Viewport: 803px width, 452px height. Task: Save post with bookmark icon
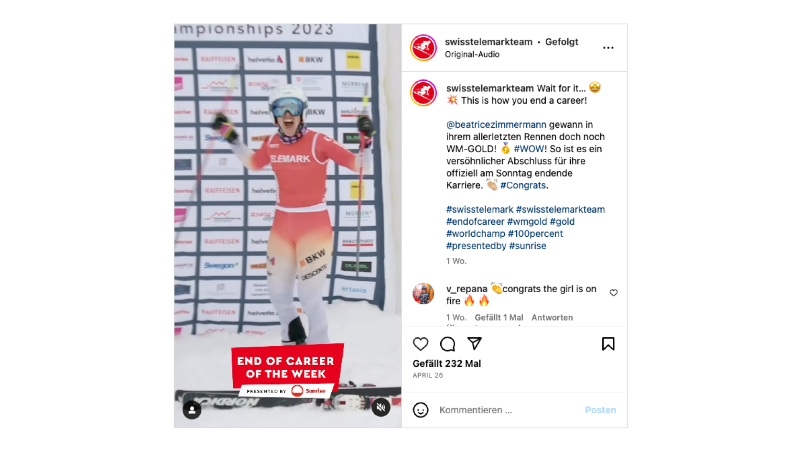tap(608, 344)
